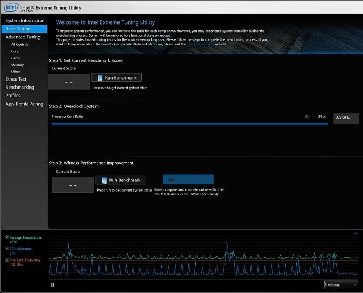This screenshot has width=363, height=293.
Task: Uncheck the CPU Utilization checkbox
Action: (x=6, y=249)
